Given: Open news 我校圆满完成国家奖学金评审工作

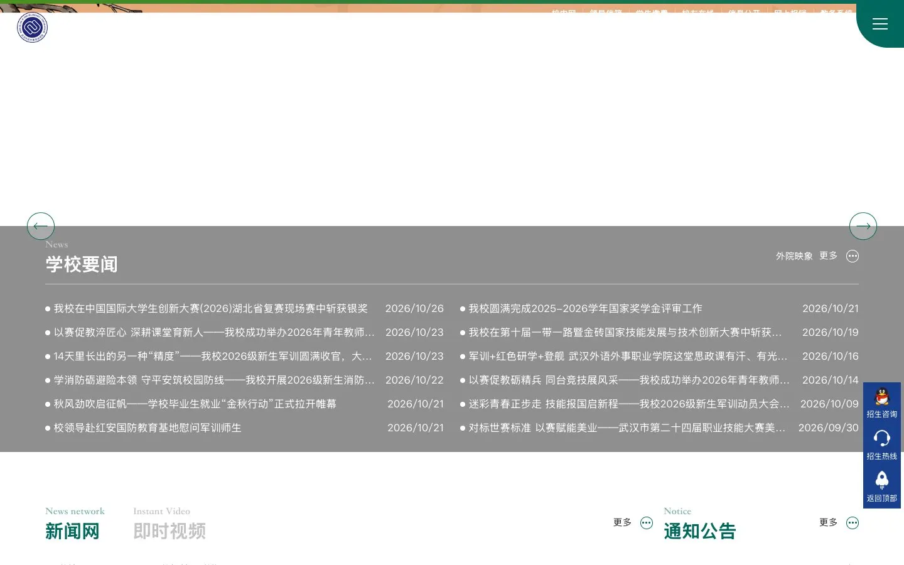Looking at the screenshot, I should (x=586, y=309).
